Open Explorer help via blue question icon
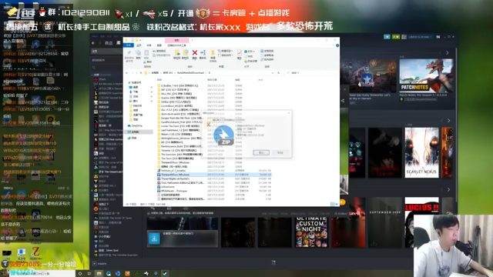Viewport: 493px width, 277px height. pyautogui.click(x=337, y=45)
